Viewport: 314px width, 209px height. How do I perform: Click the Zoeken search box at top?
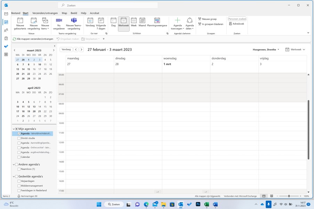[x=108, y=6]
